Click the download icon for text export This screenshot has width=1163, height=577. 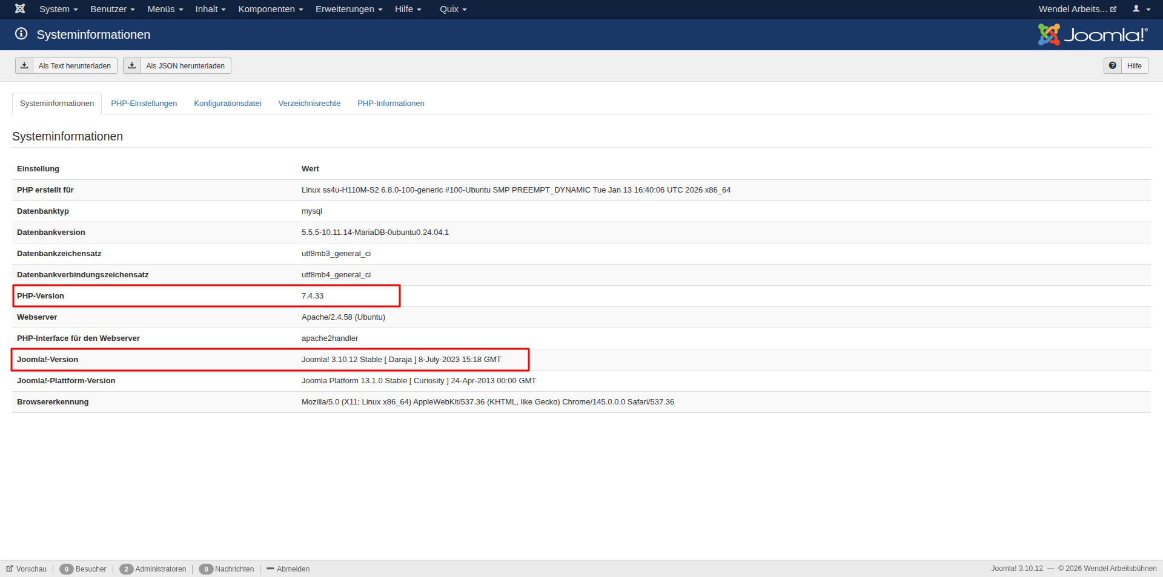24,65
